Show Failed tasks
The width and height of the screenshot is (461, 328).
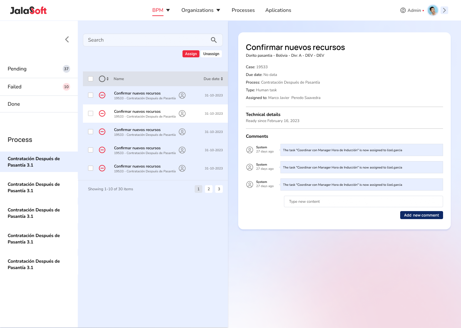[39, 87]
